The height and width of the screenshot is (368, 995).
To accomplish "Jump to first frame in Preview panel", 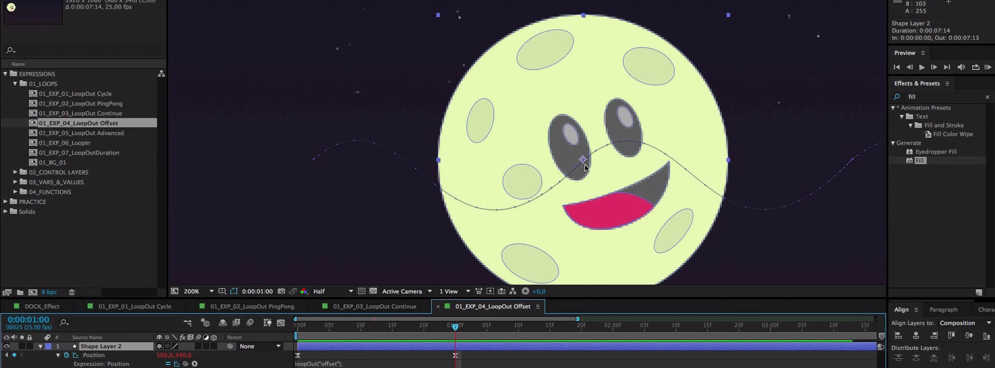I will pos(897,67).
